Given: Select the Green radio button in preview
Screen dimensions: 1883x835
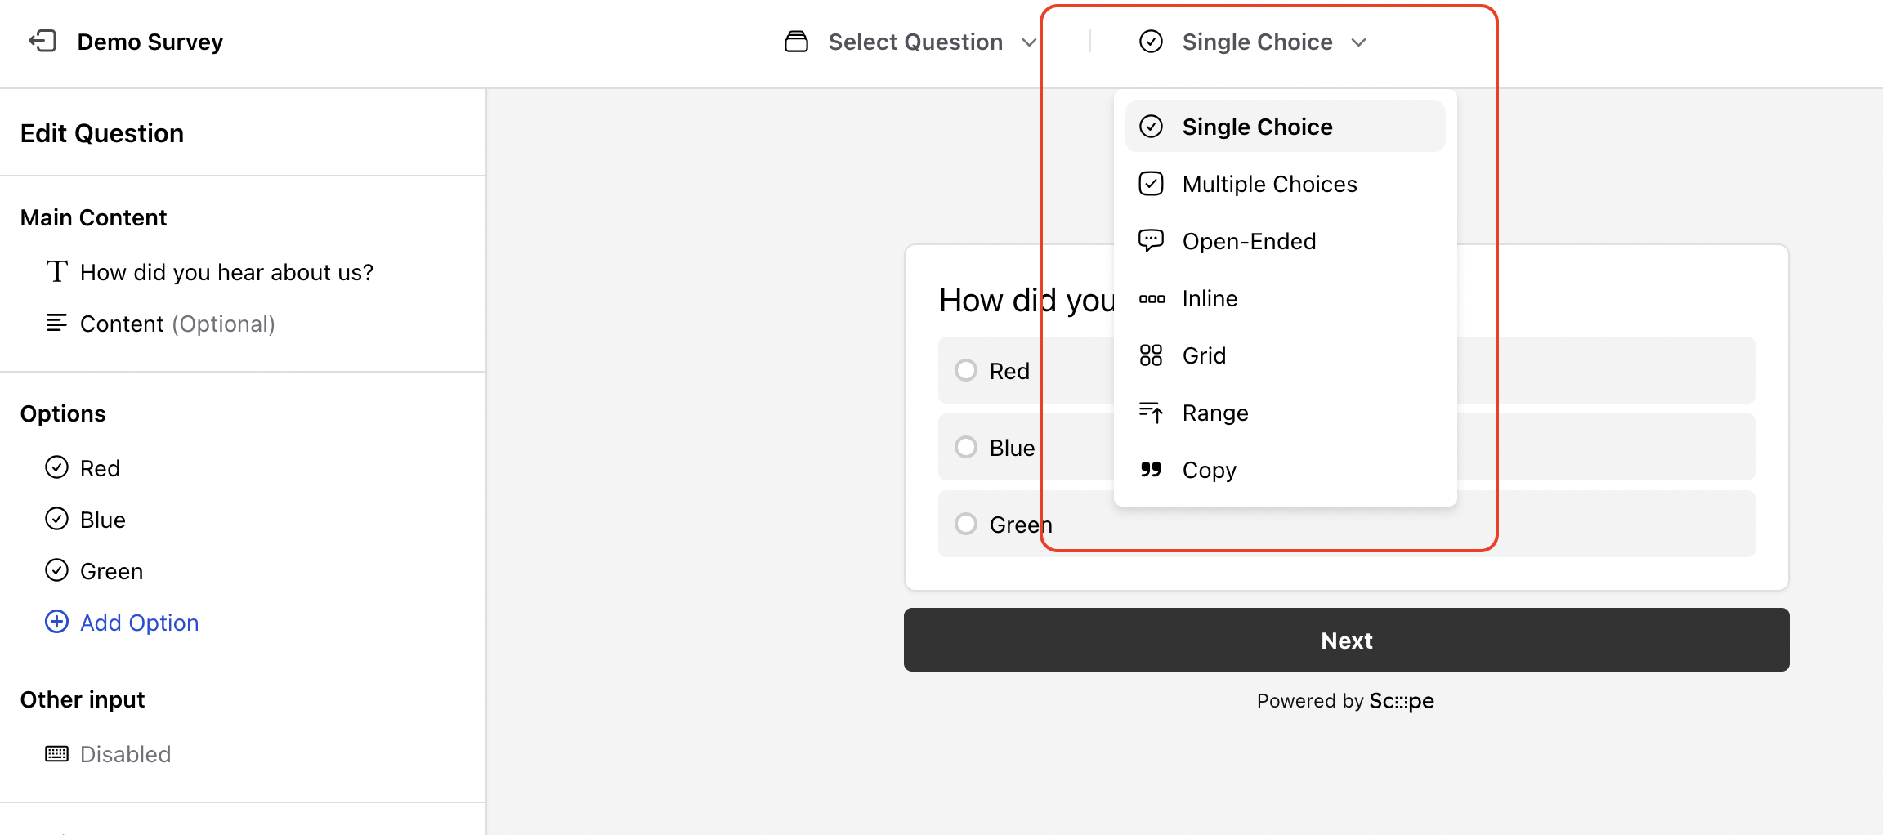Looking at the screenshot, I should point(966,524).
